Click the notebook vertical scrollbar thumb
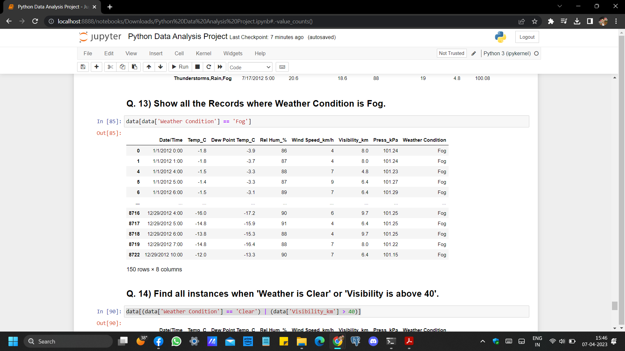 tap(615, 306)
